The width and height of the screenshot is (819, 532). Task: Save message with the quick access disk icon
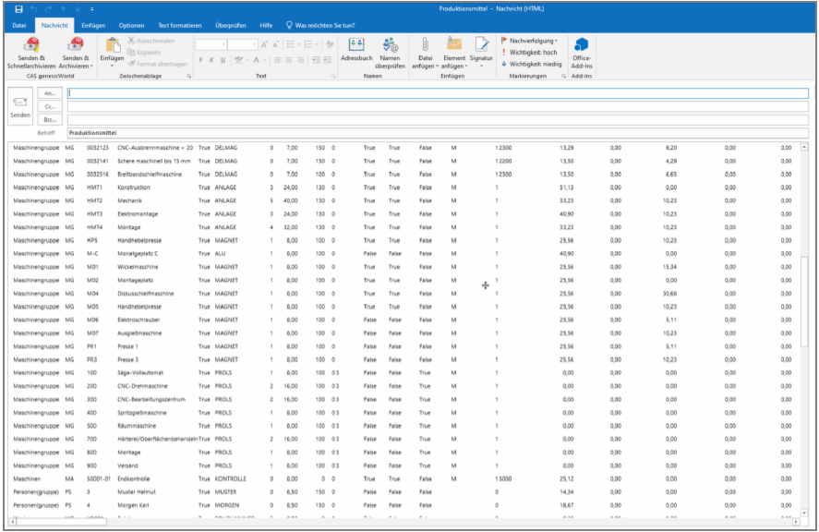coord(18,8)
